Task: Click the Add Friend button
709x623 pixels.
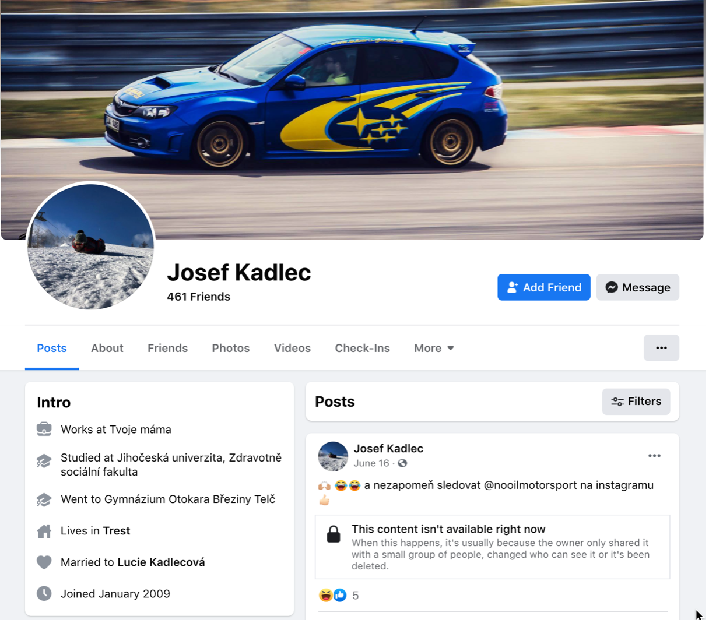Action: click(543, 287)
